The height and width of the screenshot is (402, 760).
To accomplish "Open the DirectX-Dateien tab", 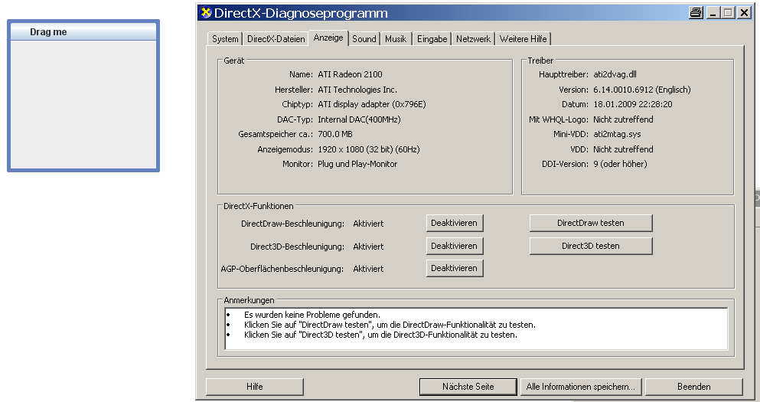I will 276,39.
